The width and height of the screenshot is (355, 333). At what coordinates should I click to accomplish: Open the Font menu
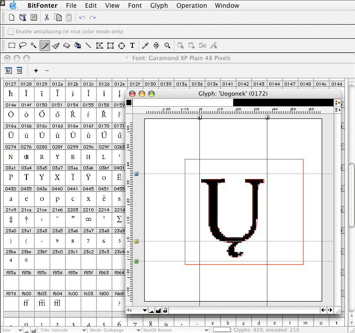coord(135,5)
